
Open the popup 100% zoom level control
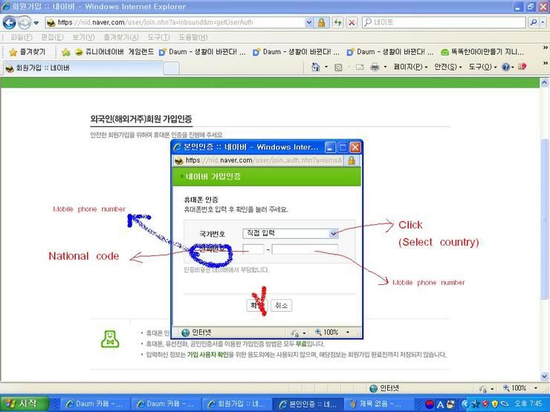(x=331, y=332)
